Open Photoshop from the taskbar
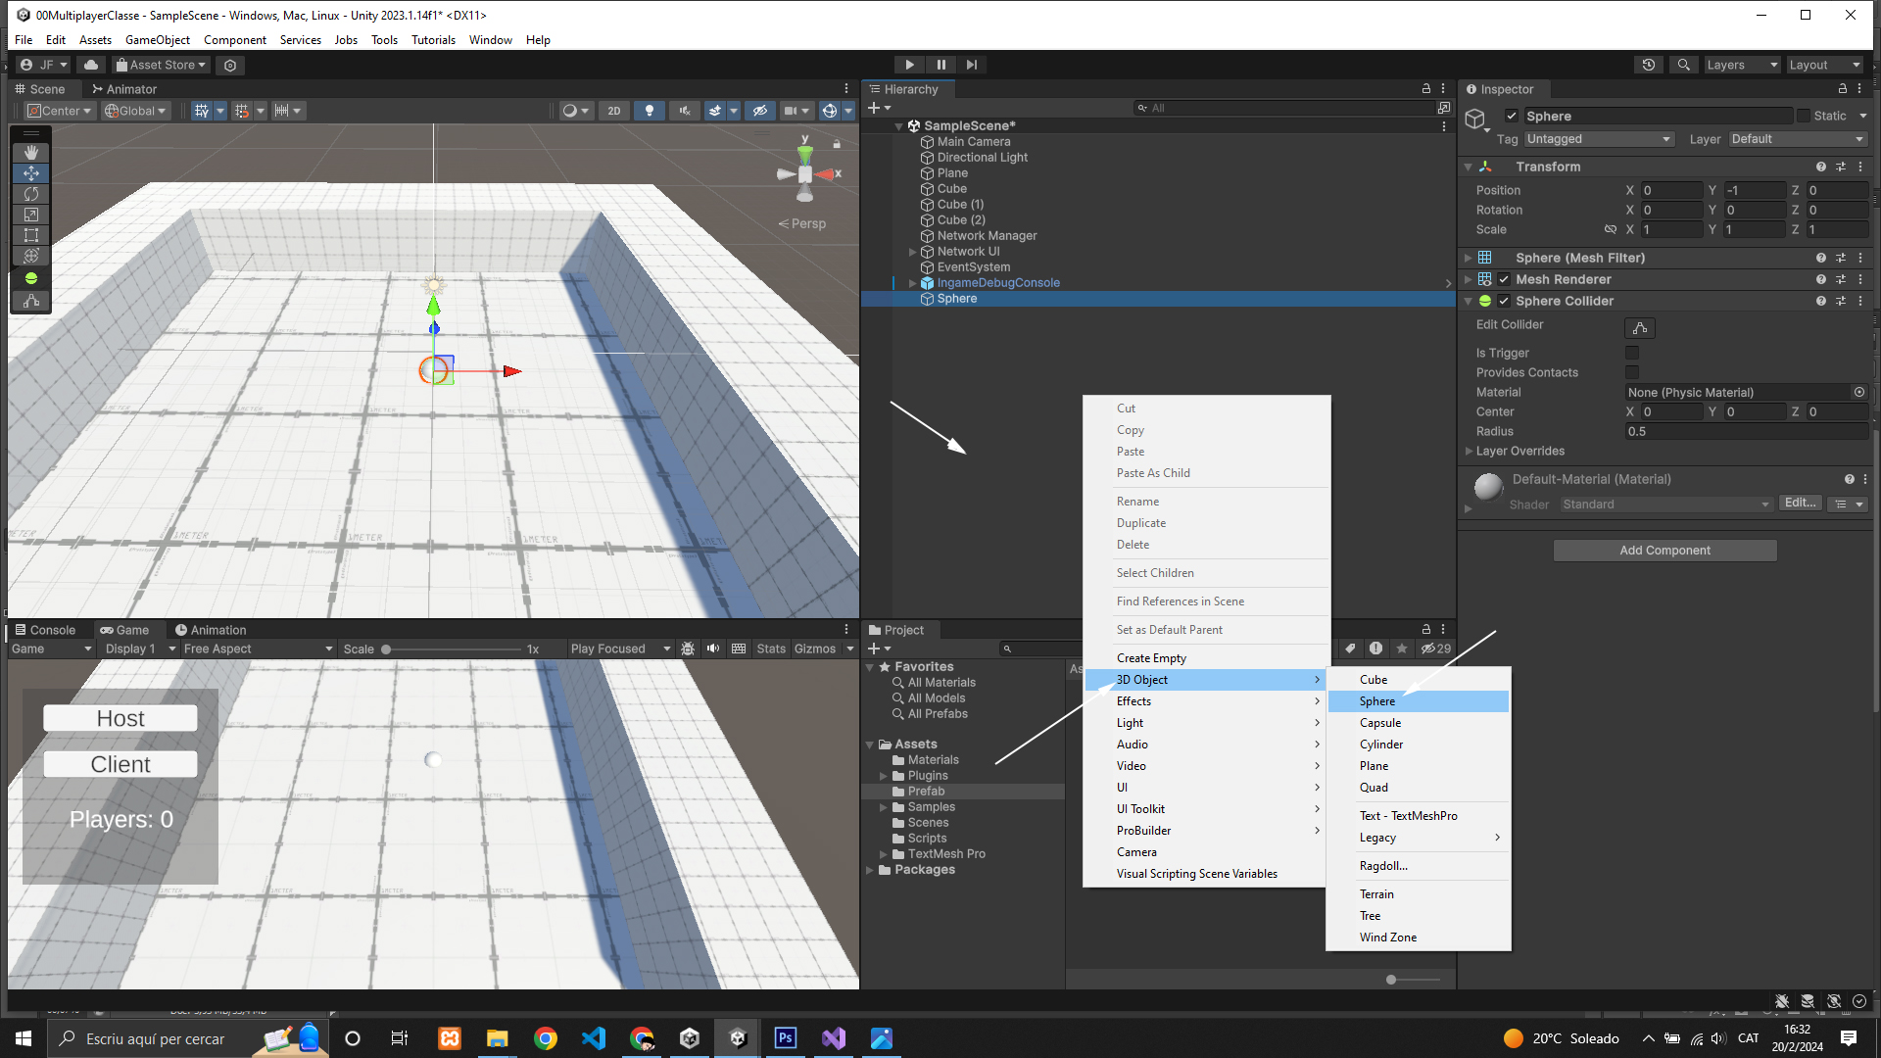1881x1058 pixels. [786, 1038]
